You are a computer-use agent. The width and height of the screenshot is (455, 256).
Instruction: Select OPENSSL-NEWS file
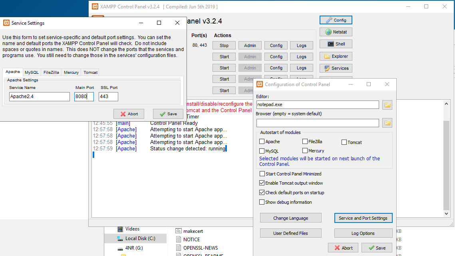pos(197,248)
